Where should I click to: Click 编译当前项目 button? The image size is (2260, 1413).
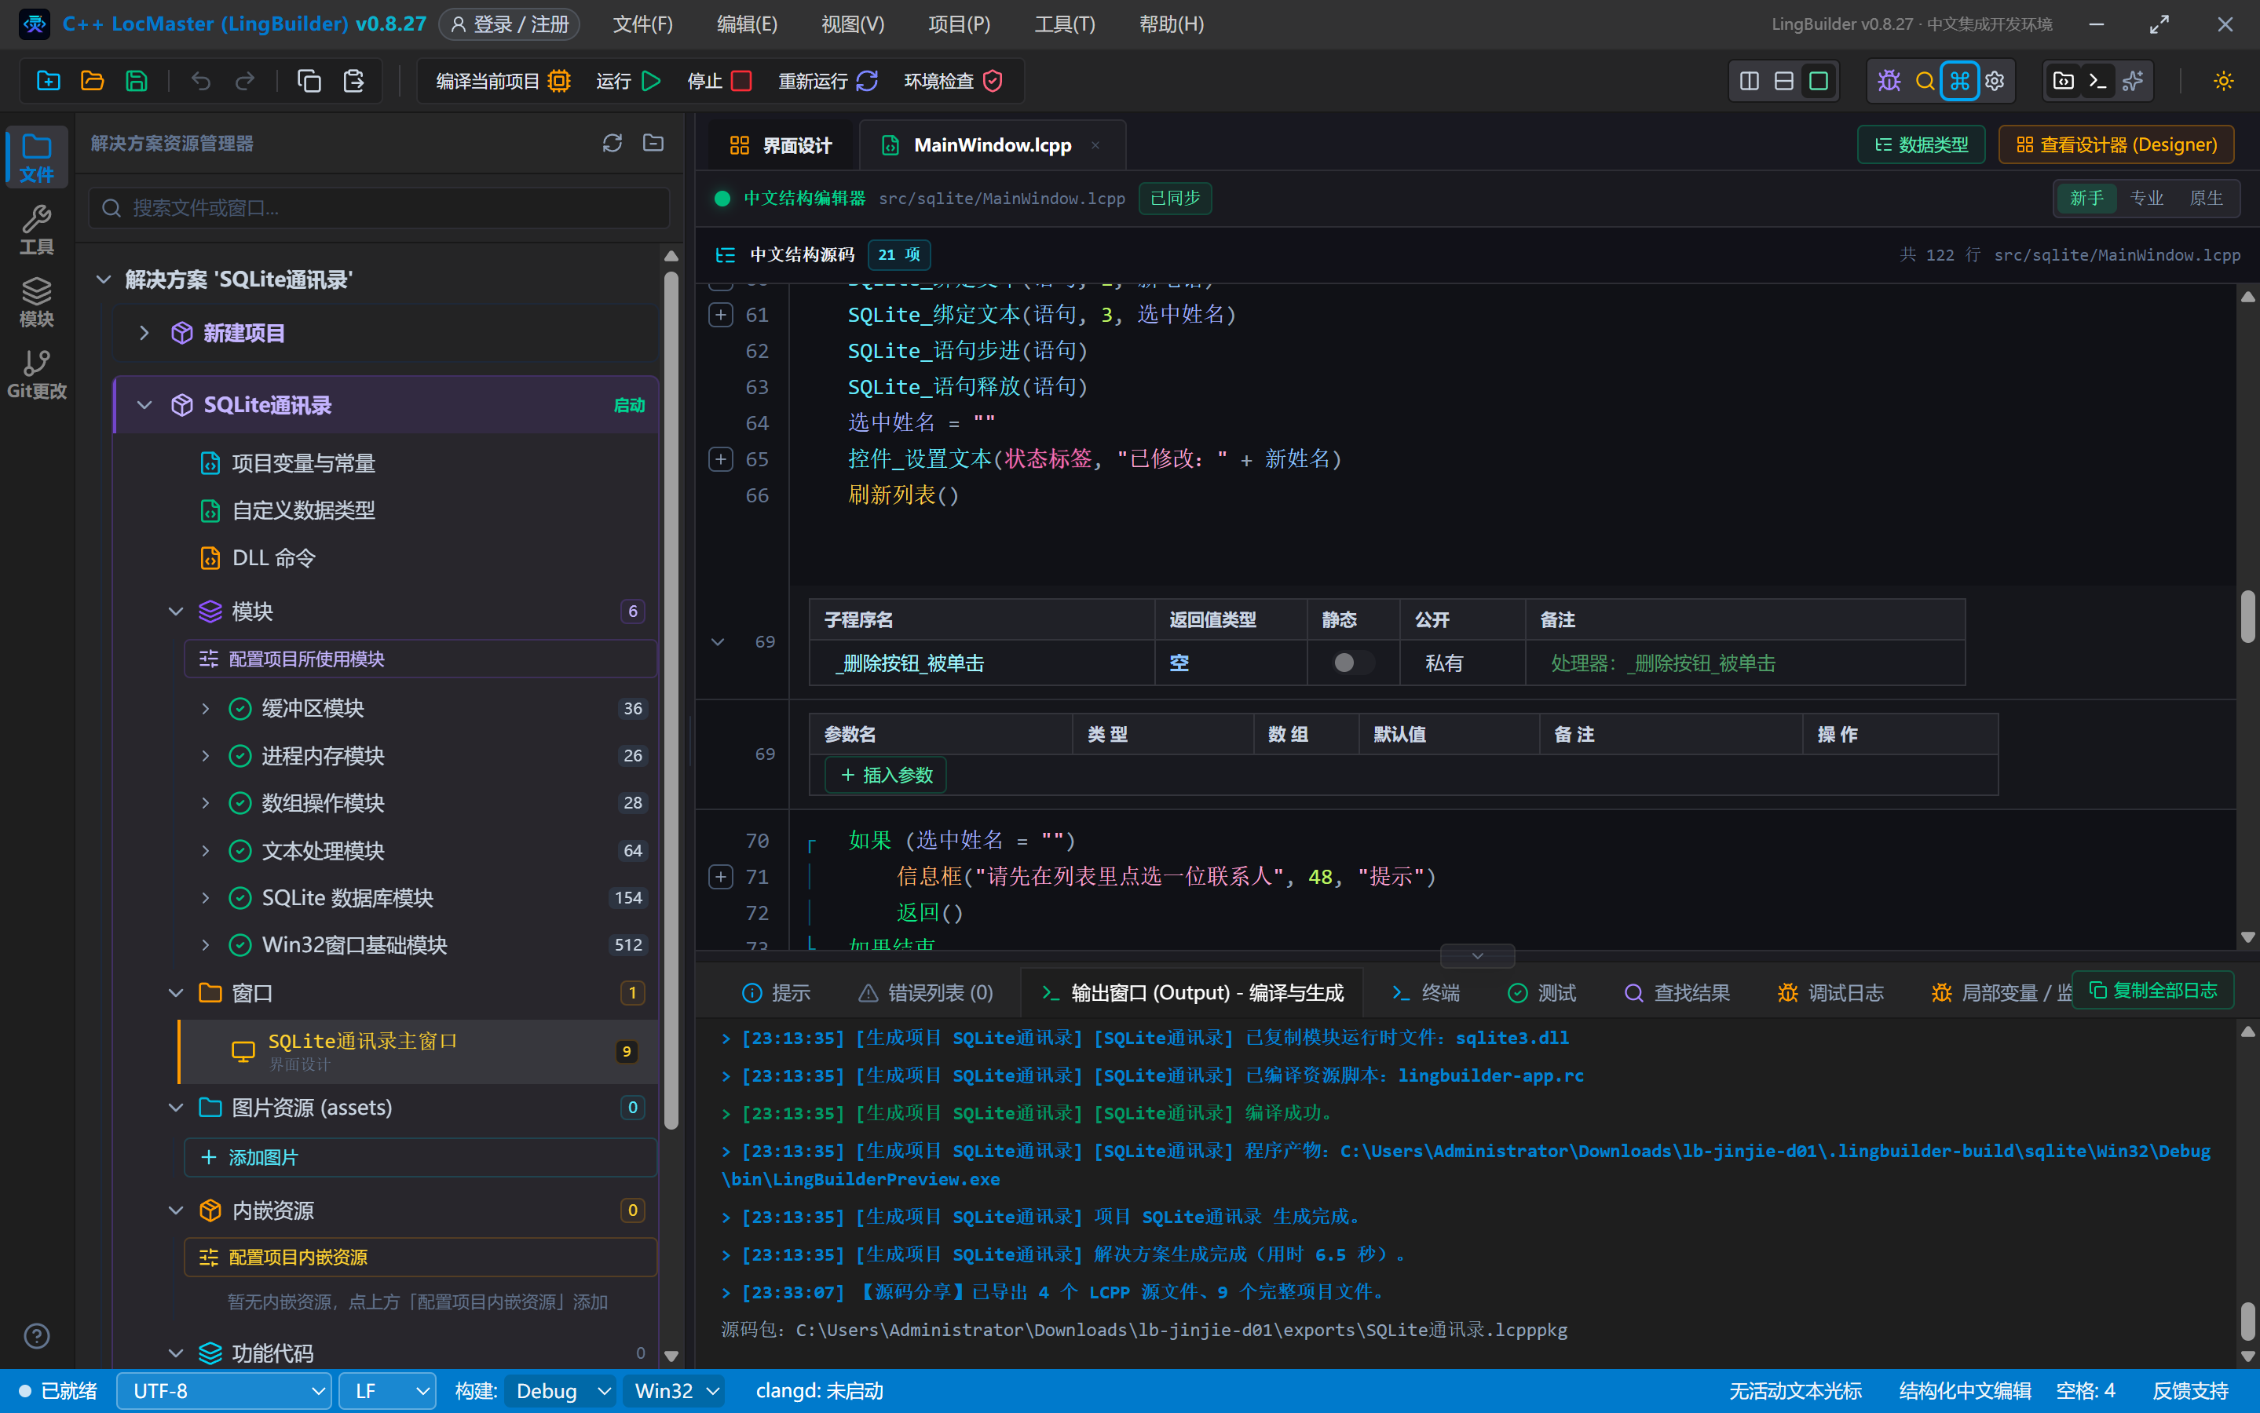[503, 82]
